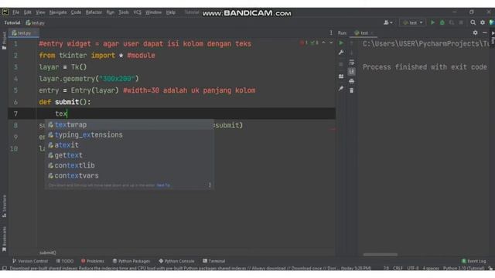
Task: Run the test configuration from the main toolbar
Action: (x=432, y=22)
